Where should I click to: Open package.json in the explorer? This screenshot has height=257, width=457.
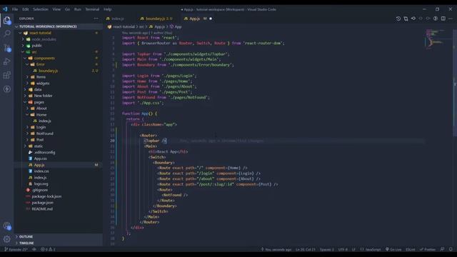point(42,203)
